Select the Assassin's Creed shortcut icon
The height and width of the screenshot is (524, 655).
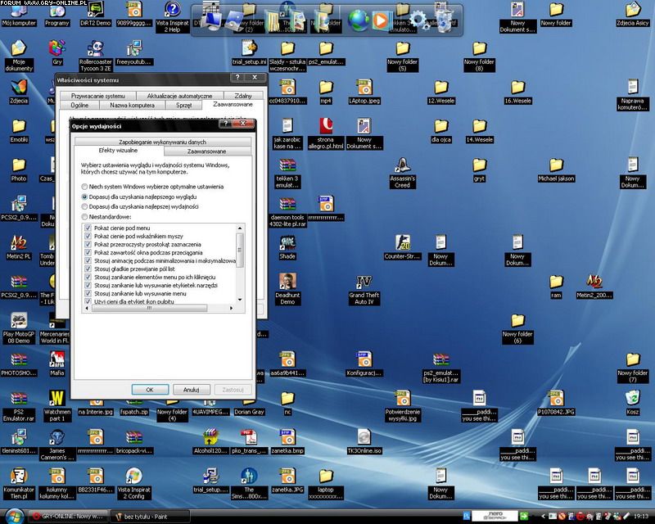pyautogui.click(x=402, y=173)
